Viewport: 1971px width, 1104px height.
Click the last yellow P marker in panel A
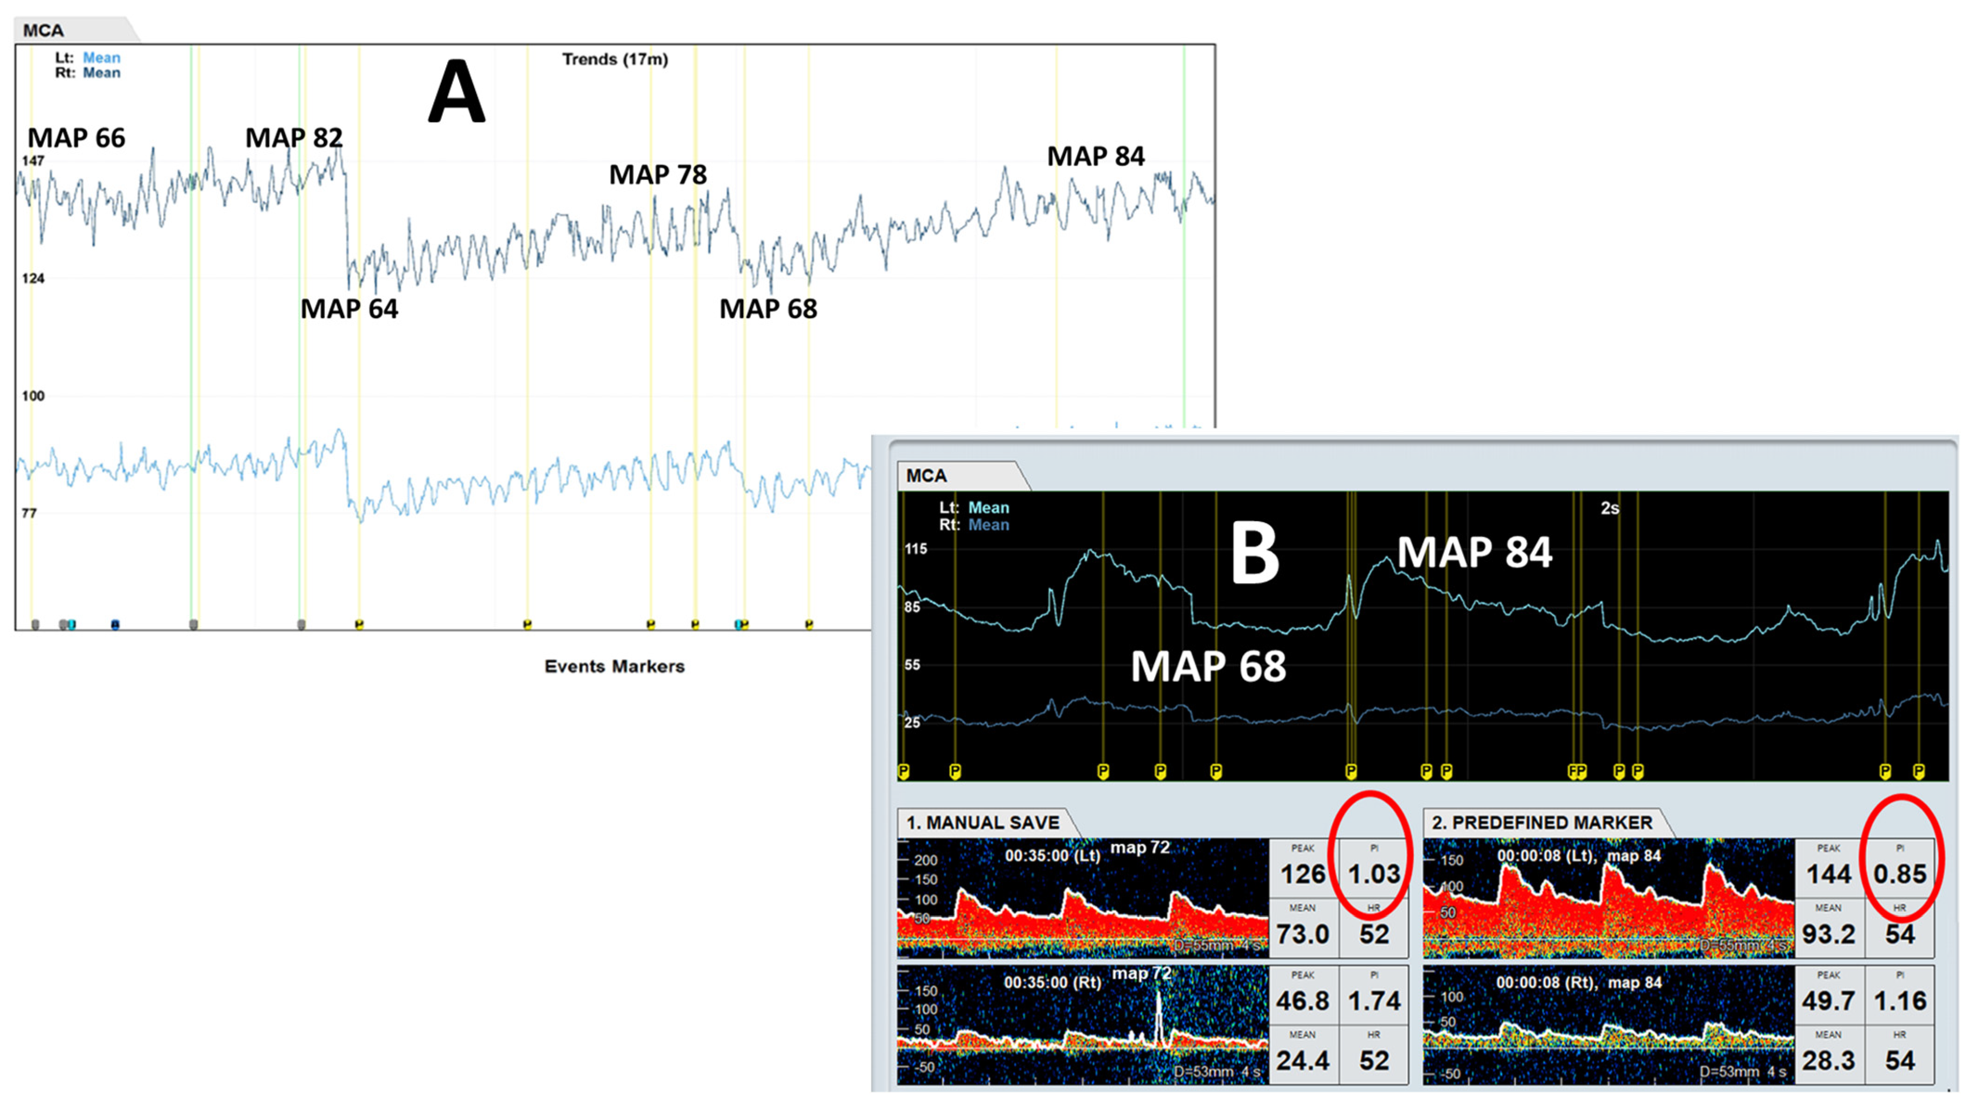tap(809, 625)
